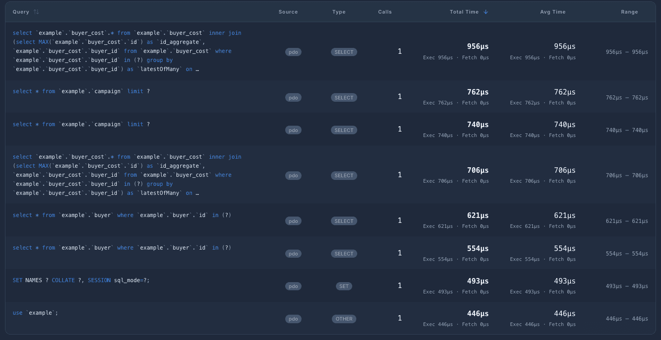661x340 pixels.
Task: Click the range value 706µs — 706µs
Action: coord(627,175)
